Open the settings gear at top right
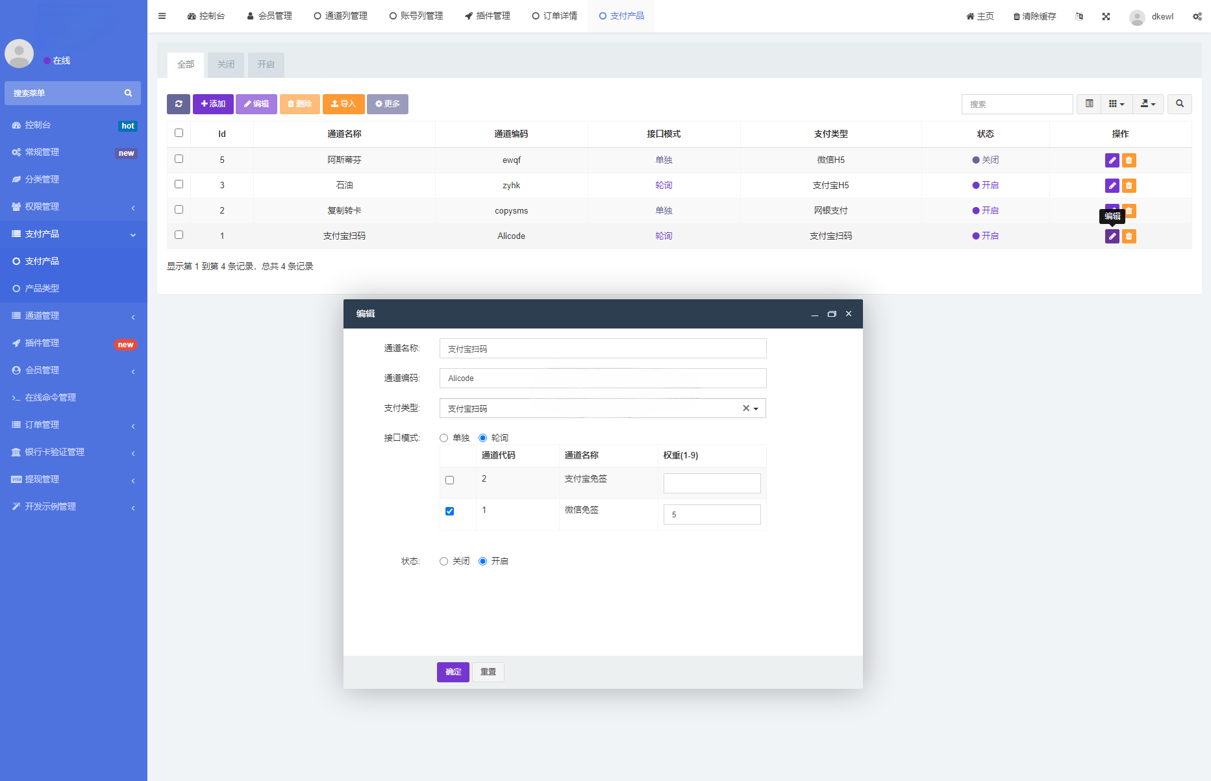The width and height of the screenshot is (1211, 781). (1197, 16)
